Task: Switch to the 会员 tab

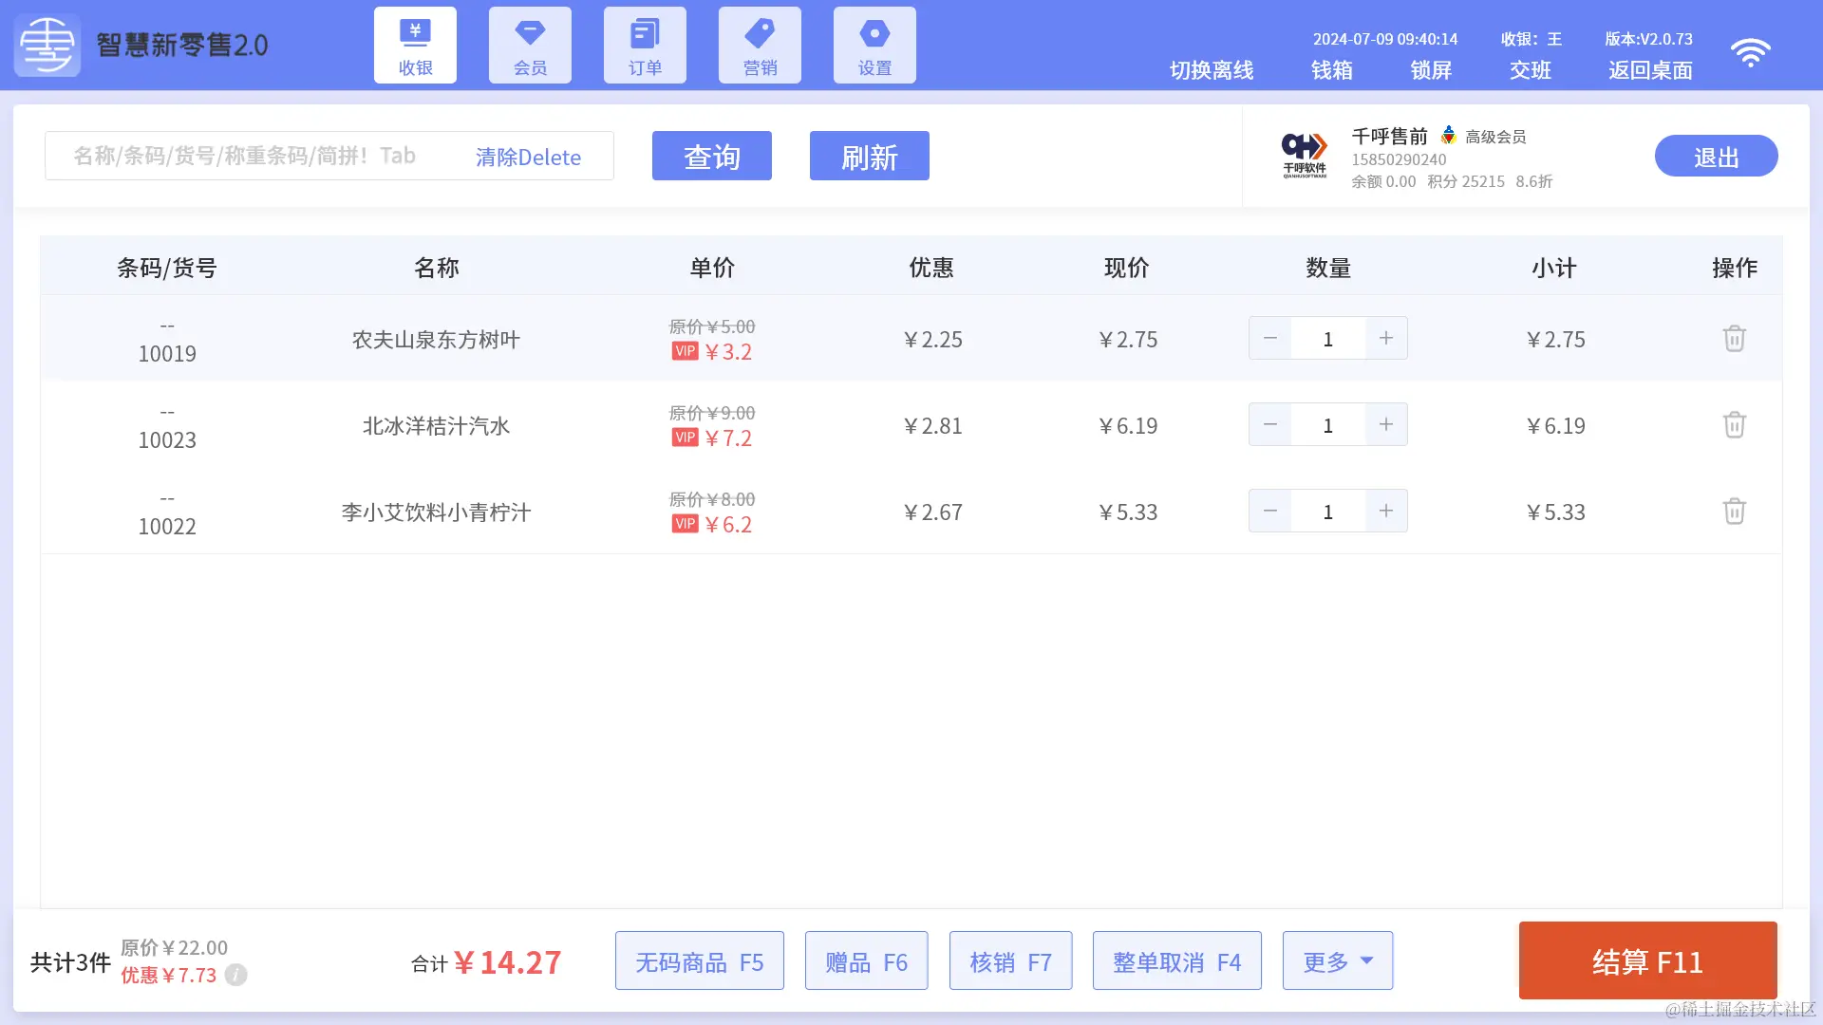Action: coord(530,46)
